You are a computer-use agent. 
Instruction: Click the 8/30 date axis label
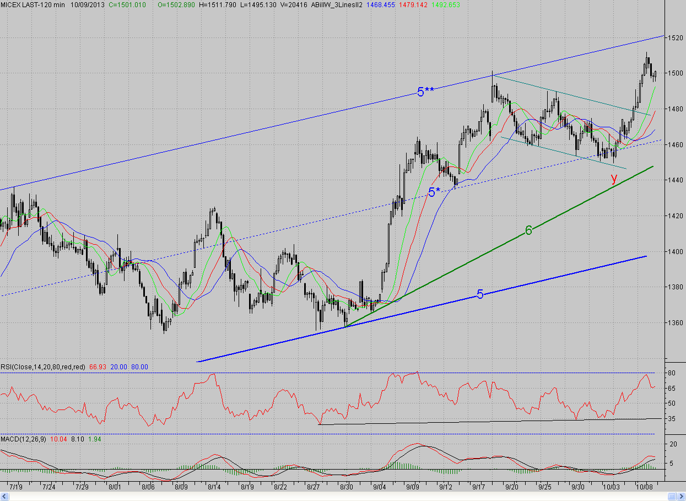tap(347, 487)
